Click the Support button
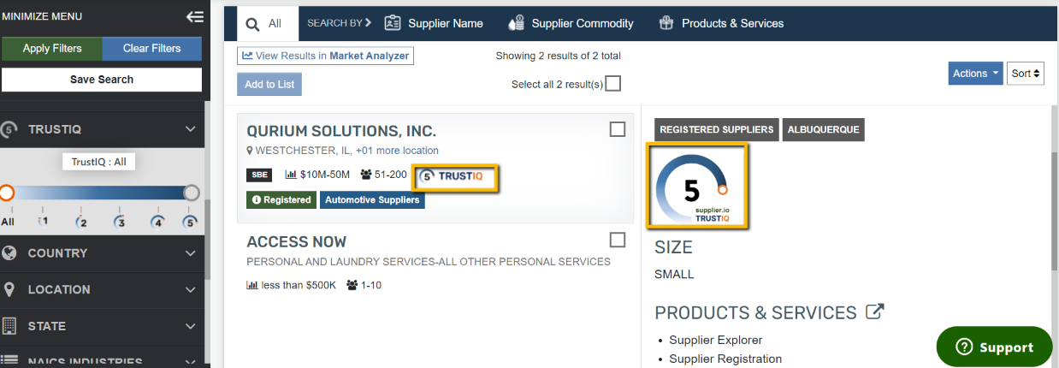 click(x=994, y=347)
